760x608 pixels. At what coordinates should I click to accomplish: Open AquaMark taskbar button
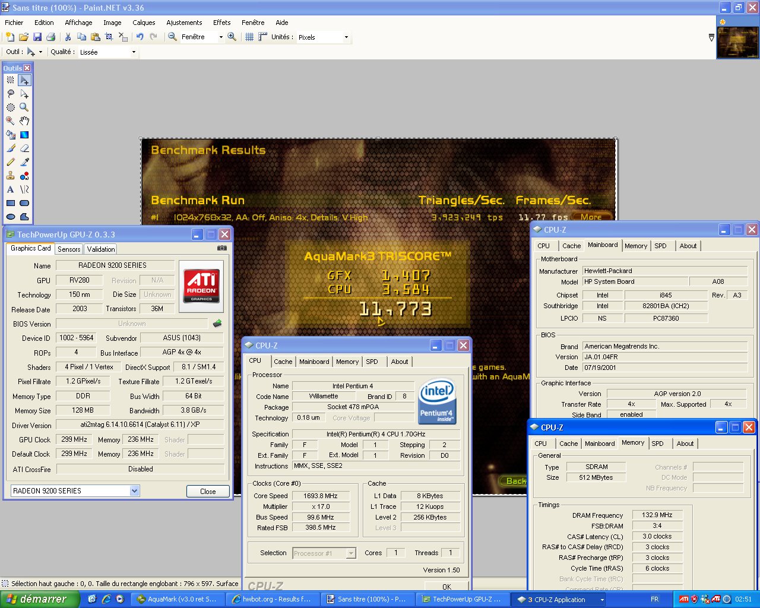(x=178, y=599)
